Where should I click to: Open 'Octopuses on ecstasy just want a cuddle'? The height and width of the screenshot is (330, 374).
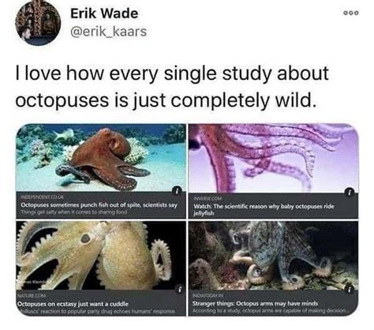[73, 304]
